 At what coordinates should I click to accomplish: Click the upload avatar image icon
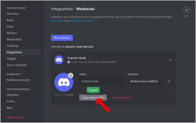click(71, 75)
